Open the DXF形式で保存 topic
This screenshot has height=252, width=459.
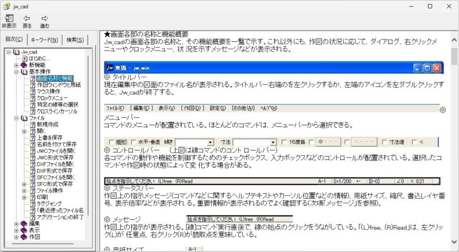pyautogui.click(x=55, y=171)
